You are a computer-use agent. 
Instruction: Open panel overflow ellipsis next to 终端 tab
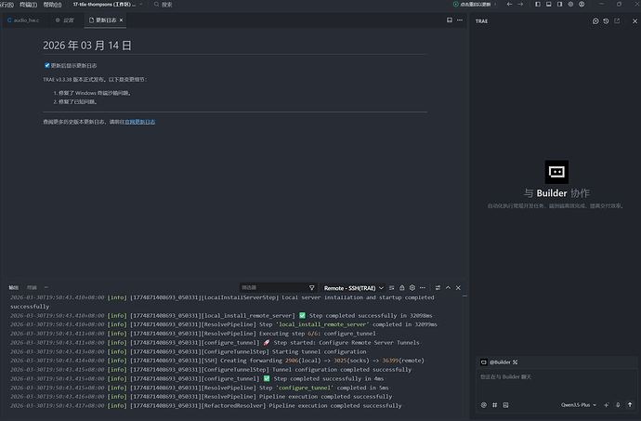46,287
